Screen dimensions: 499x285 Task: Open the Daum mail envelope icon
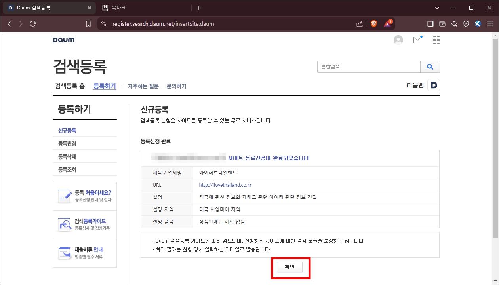tap(417, 40)
